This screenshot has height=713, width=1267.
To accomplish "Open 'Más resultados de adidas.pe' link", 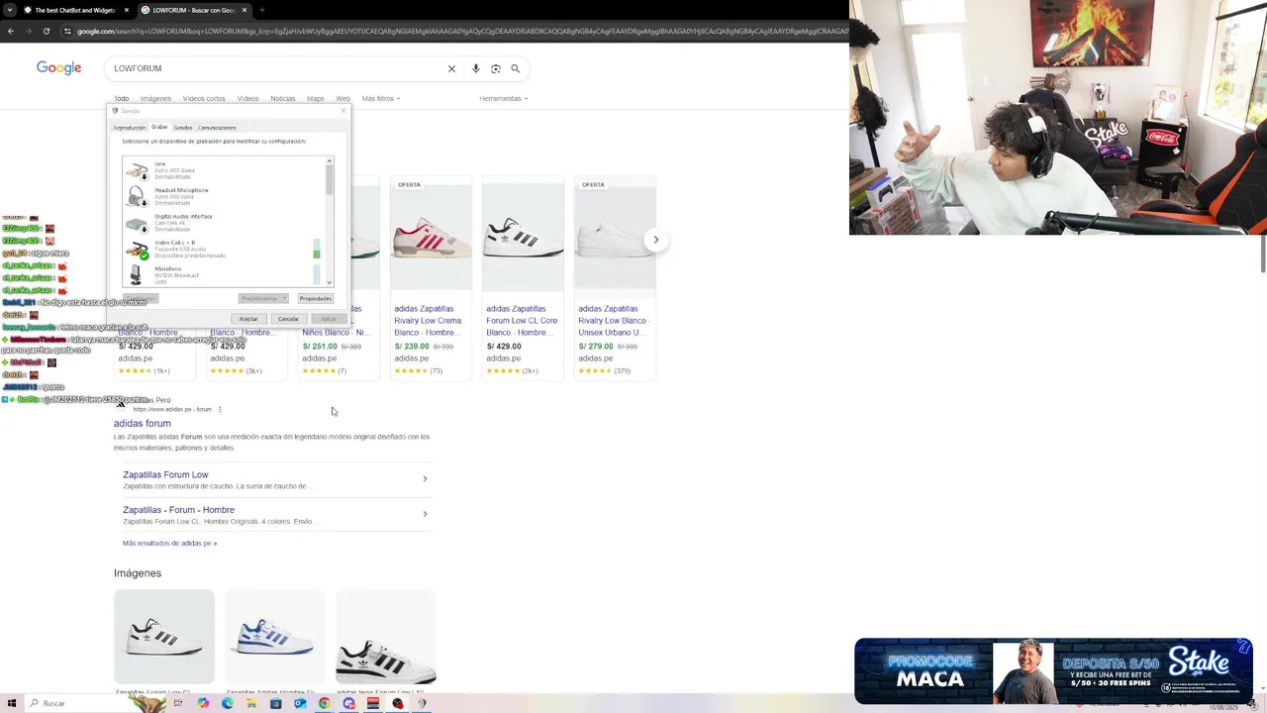I will pyautogui.click(x=169, y=543).
